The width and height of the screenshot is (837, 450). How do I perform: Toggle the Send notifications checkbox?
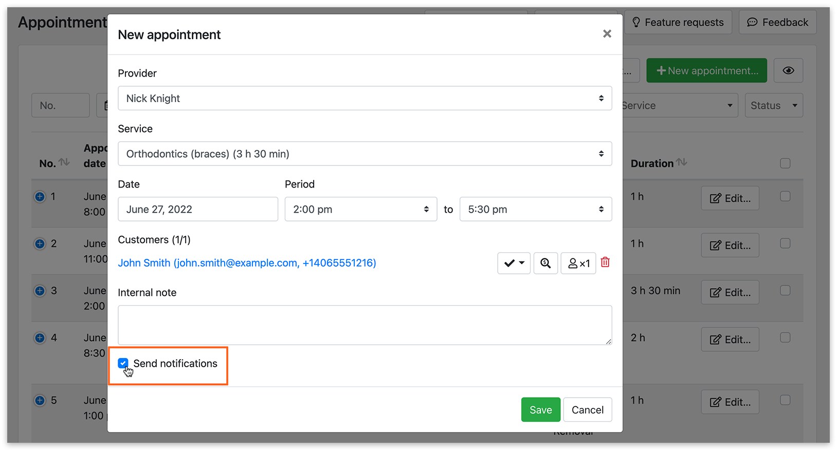pos(123,364)
